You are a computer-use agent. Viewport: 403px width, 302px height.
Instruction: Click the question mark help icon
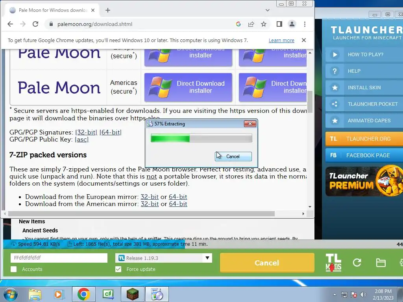pos(335,71)
